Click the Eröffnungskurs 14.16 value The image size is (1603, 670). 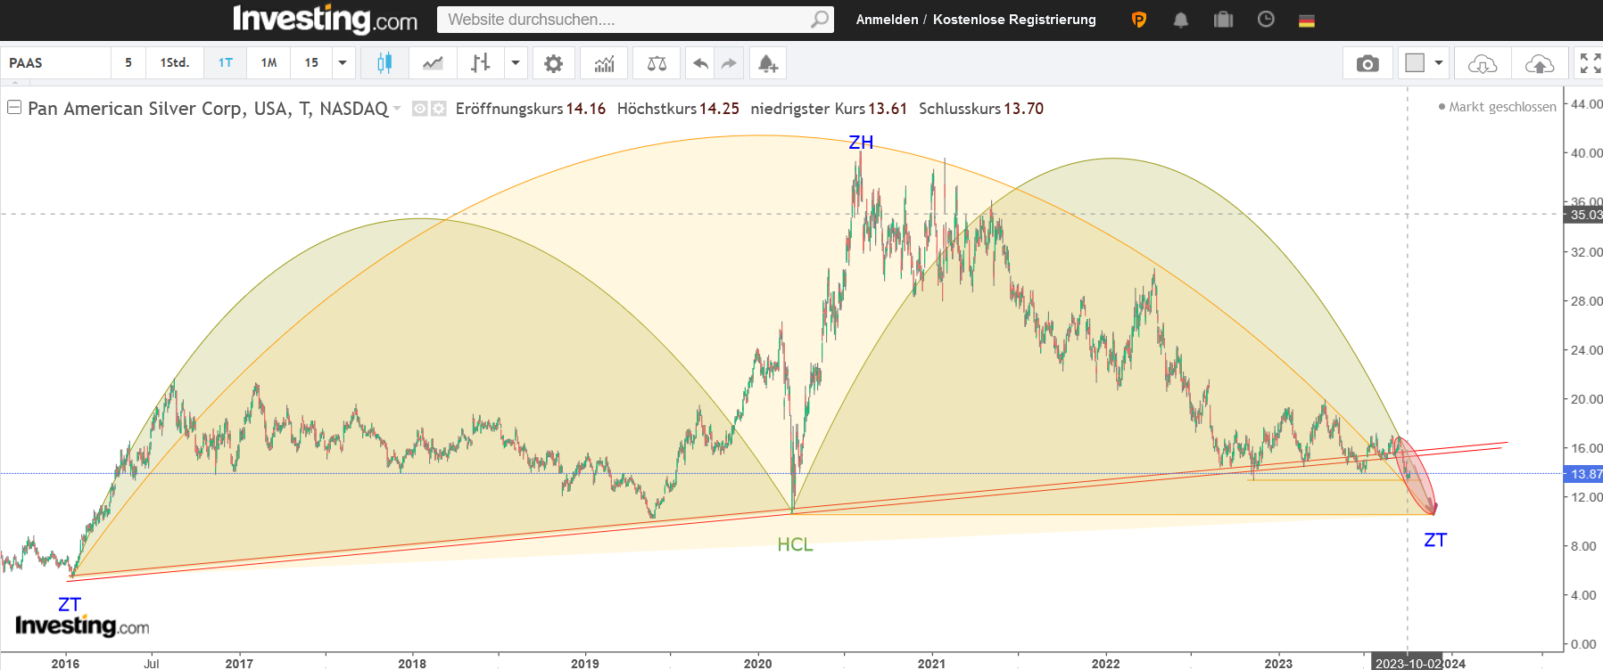(x=585, y=109)
